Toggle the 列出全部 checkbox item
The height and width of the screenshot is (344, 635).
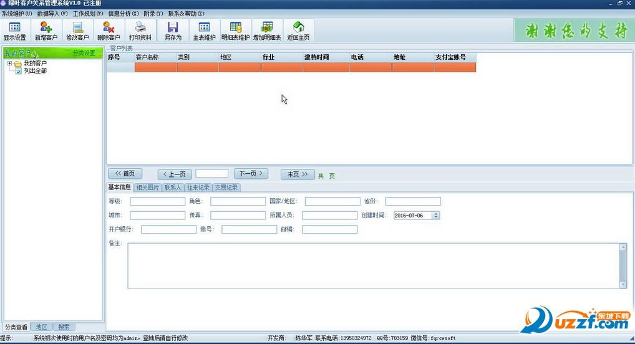[18, 71]
